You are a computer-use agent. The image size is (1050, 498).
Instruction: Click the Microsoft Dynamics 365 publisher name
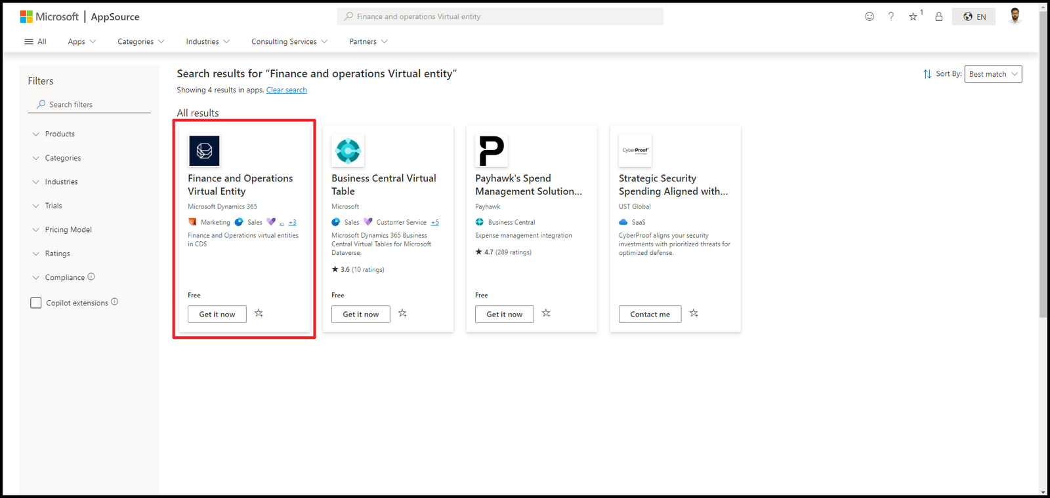[222, 206]
